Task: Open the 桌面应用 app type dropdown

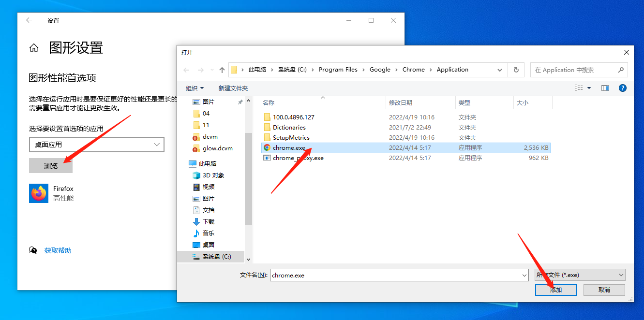Action: [x=97, y=145]
